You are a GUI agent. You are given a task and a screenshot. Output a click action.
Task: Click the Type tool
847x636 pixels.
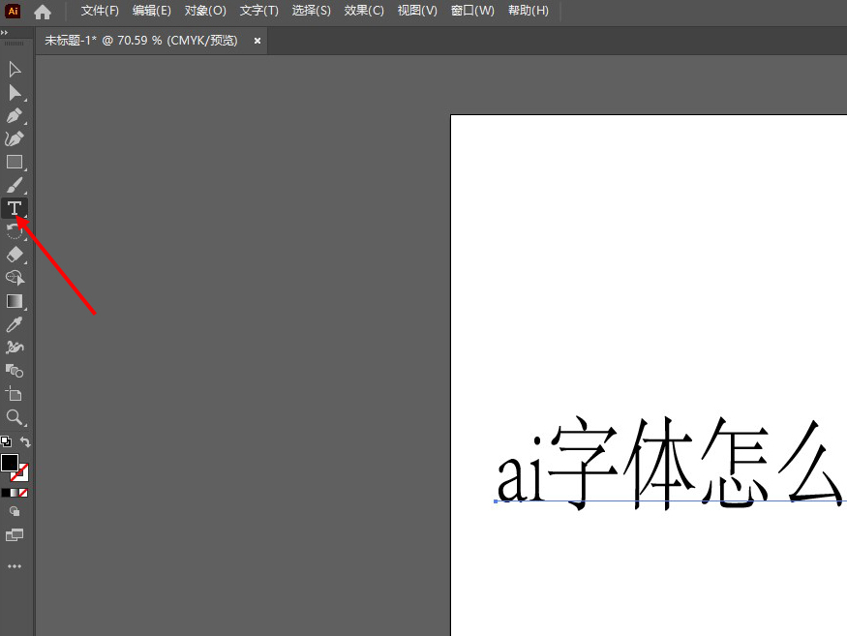[x=15, y=208]
